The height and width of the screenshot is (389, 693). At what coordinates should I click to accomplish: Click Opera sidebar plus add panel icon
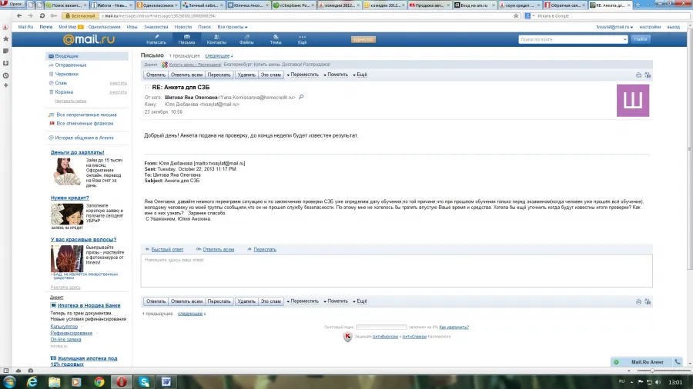tap(5, 85)
